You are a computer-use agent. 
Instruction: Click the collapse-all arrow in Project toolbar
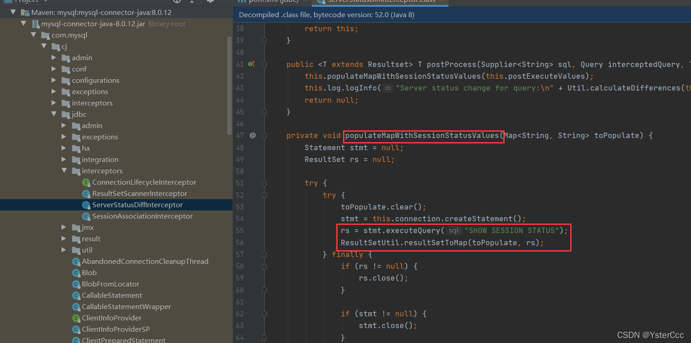(x=191, y=2)
